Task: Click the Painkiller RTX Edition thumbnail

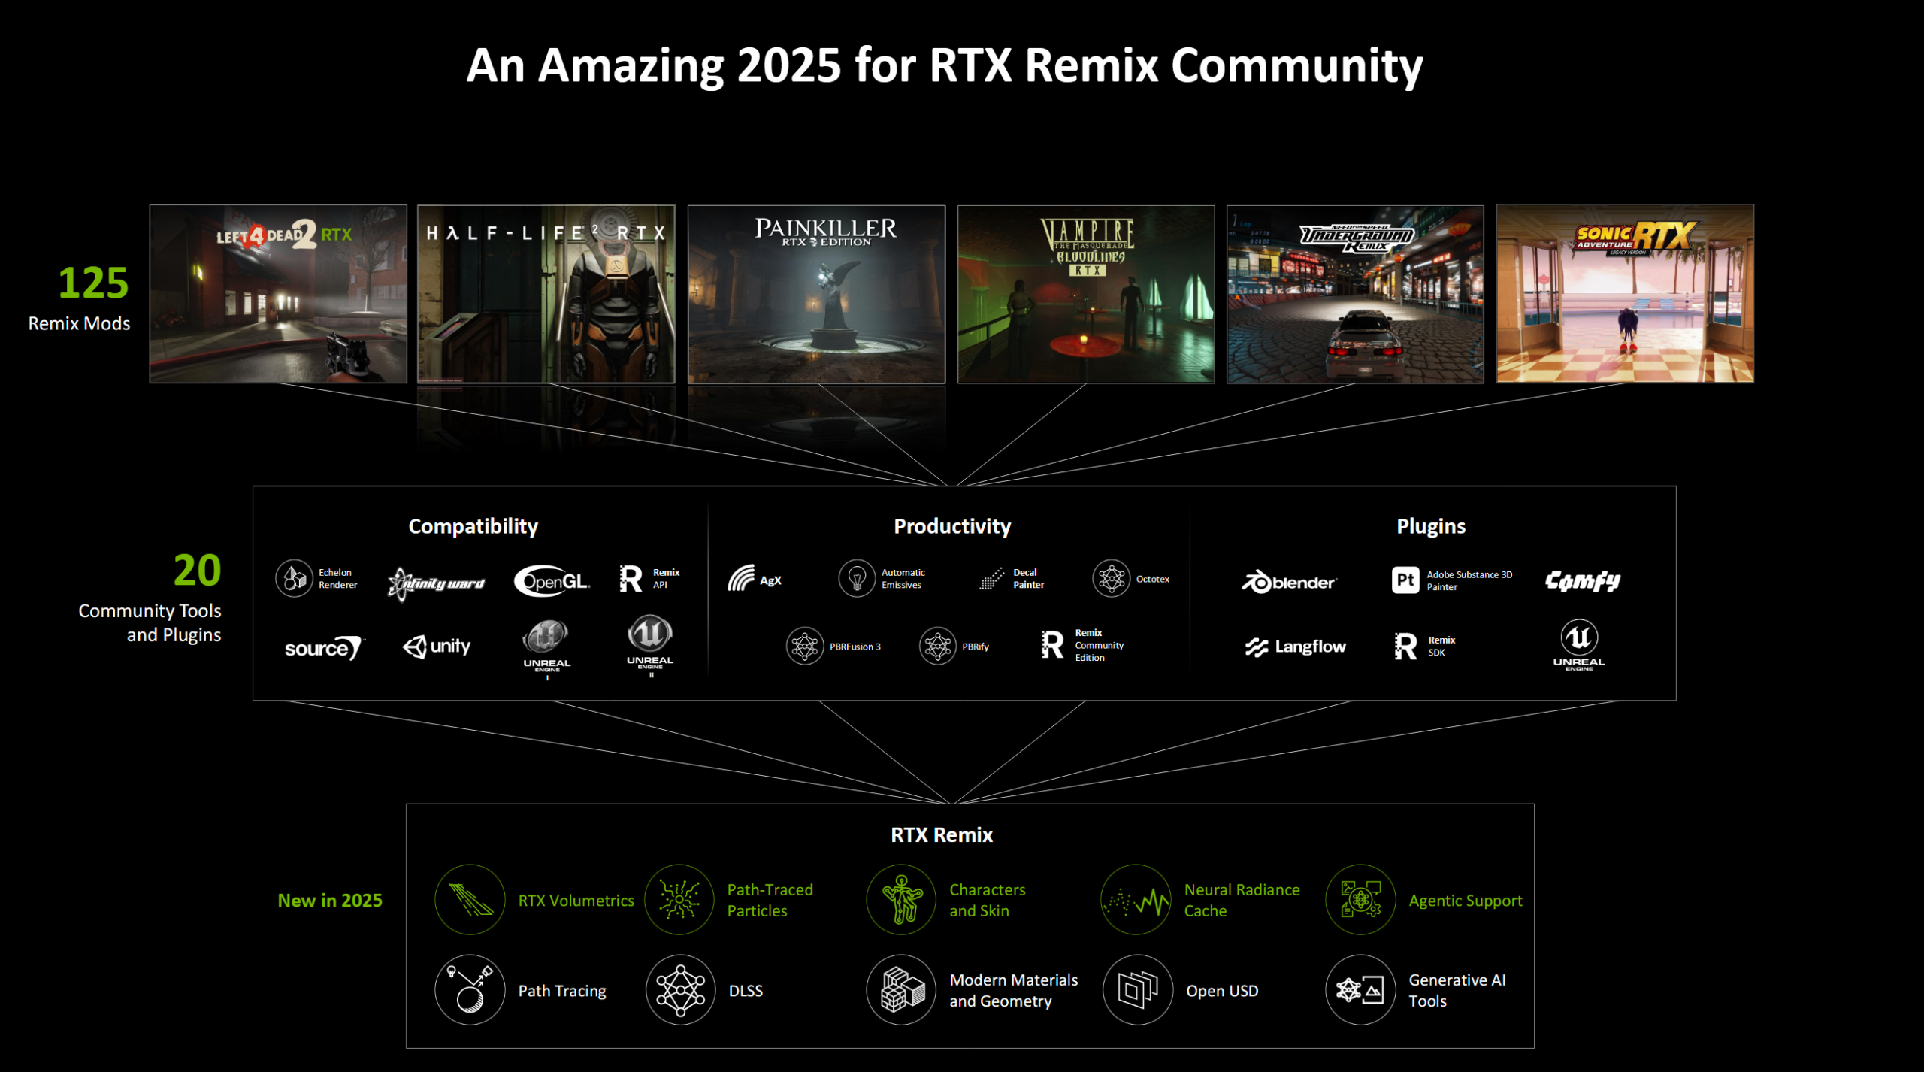Action: pyautogui.click(x=816, y=294)
